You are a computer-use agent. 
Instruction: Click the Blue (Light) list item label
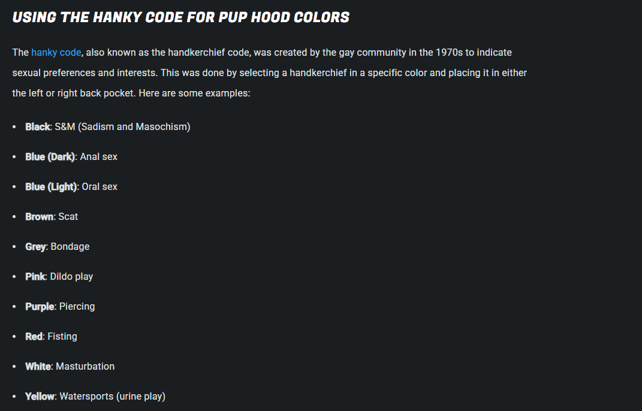[x=51, y=187]
